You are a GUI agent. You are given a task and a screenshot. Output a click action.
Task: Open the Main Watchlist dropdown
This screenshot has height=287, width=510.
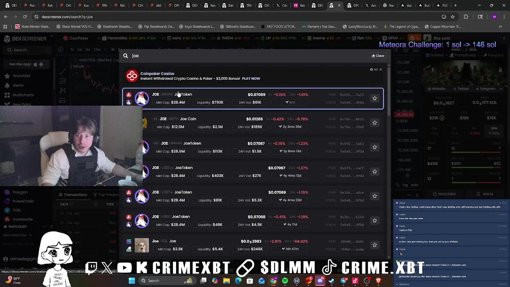[17, 235]
